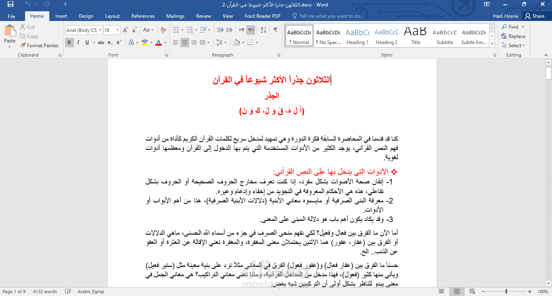Toggle Strikethrough formatting
The height and width of the screenshot is (296, 552).
click(x=101, y=42)
